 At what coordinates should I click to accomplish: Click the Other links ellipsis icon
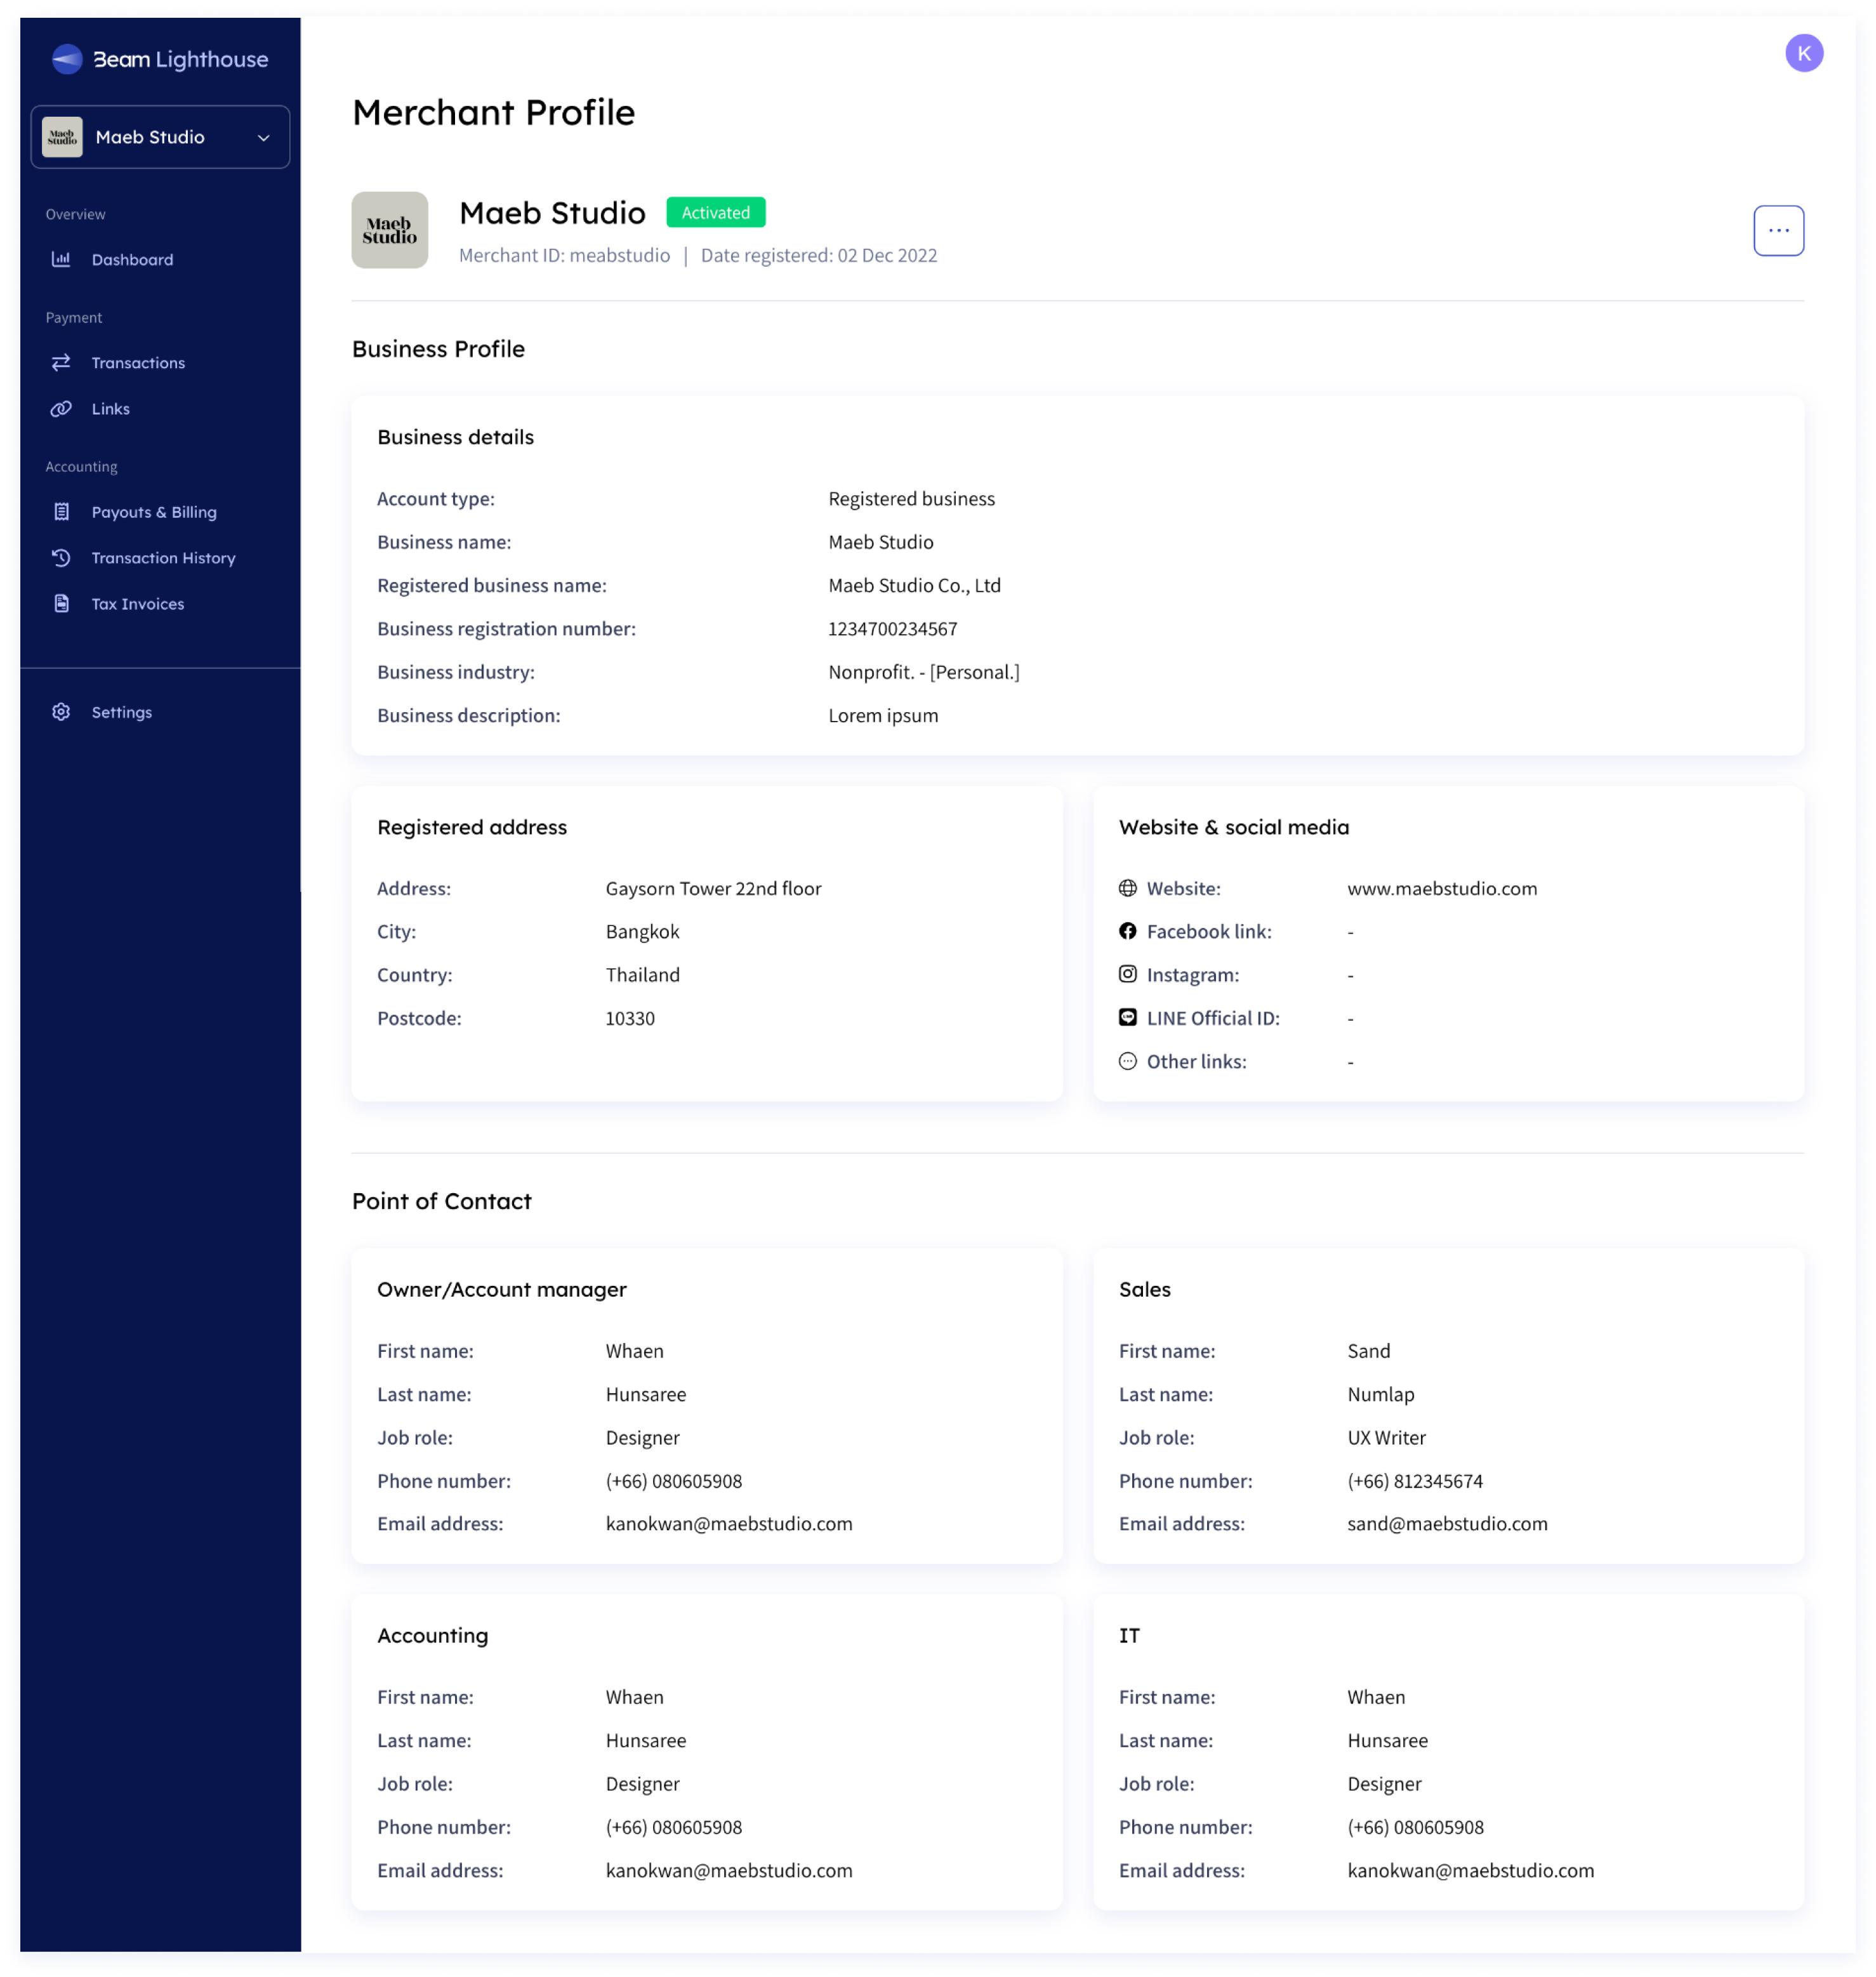point(1127,1060)
